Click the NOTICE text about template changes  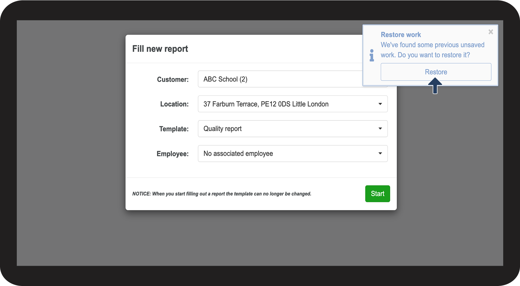(x=222, y=194)
